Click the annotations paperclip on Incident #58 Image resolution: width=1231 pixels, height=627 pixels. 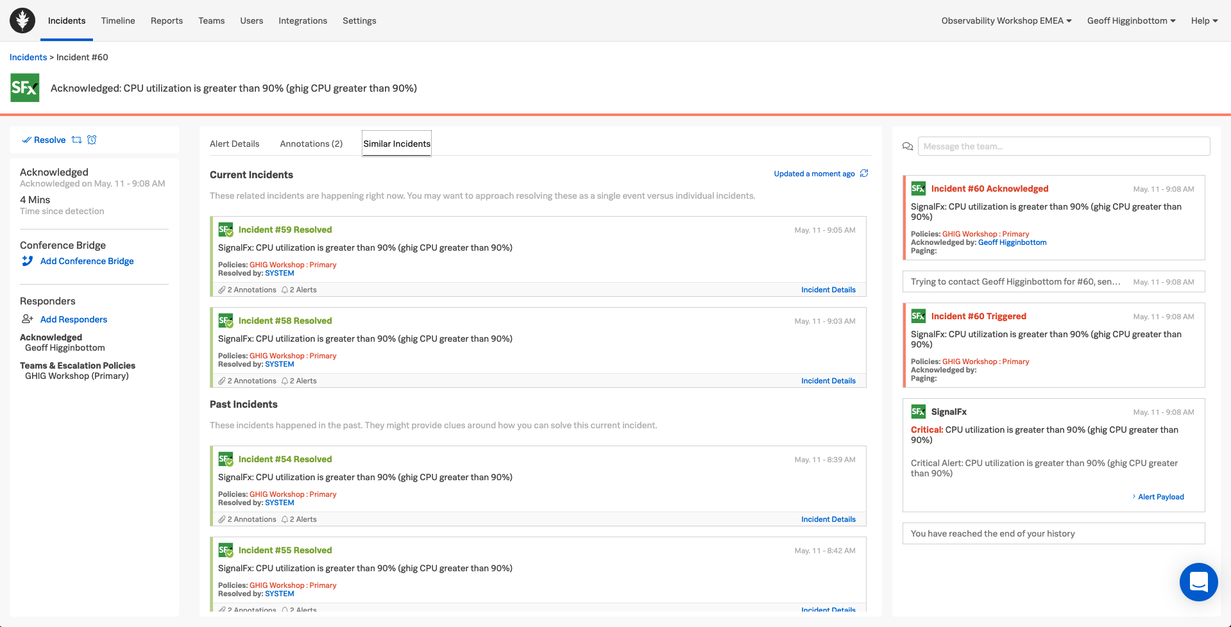pos(222,381)
